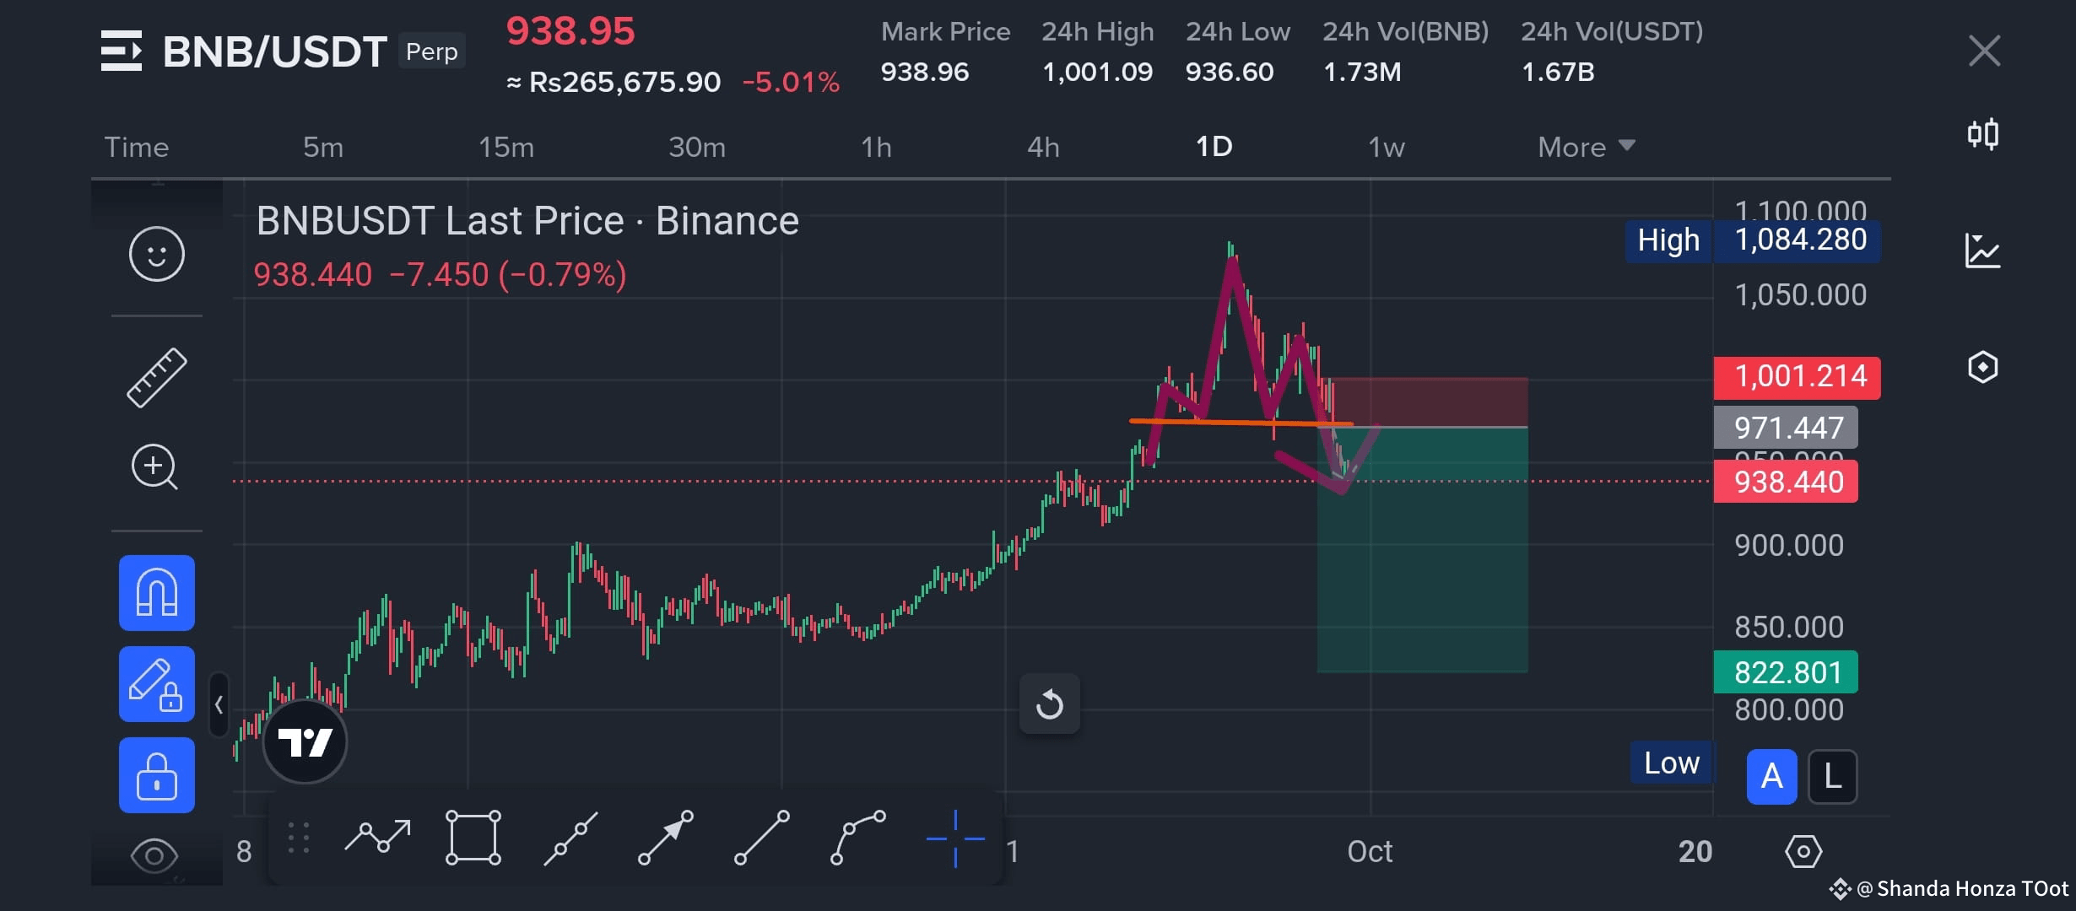Select the extended line drawing tool

570,838
